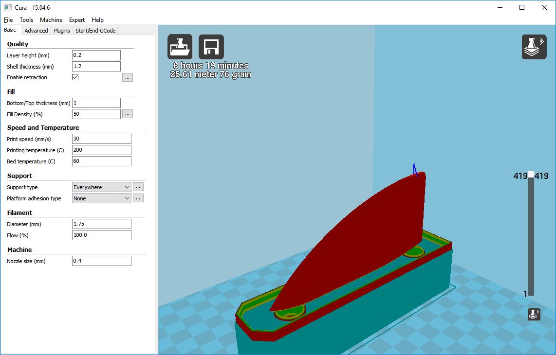This screenshot has width=556, height=355.
Task: Click the 'Filament' section heading
Action: (x=19, y=213)
